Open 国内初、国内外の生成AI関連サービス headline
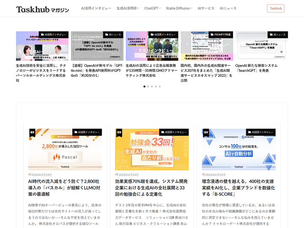 206,73
